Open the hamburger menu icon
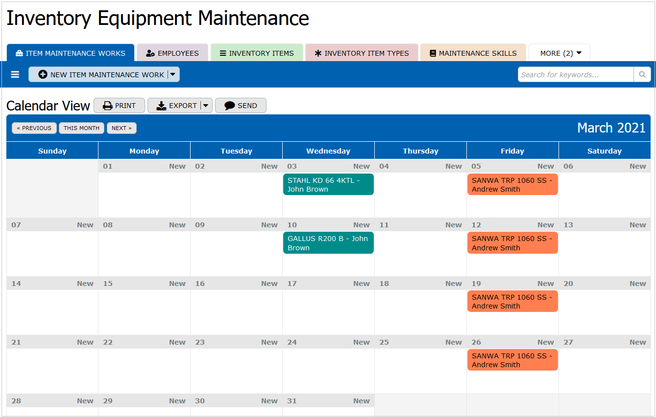The image size is (656, 417). pyautogui.click(x=15, y=75)
